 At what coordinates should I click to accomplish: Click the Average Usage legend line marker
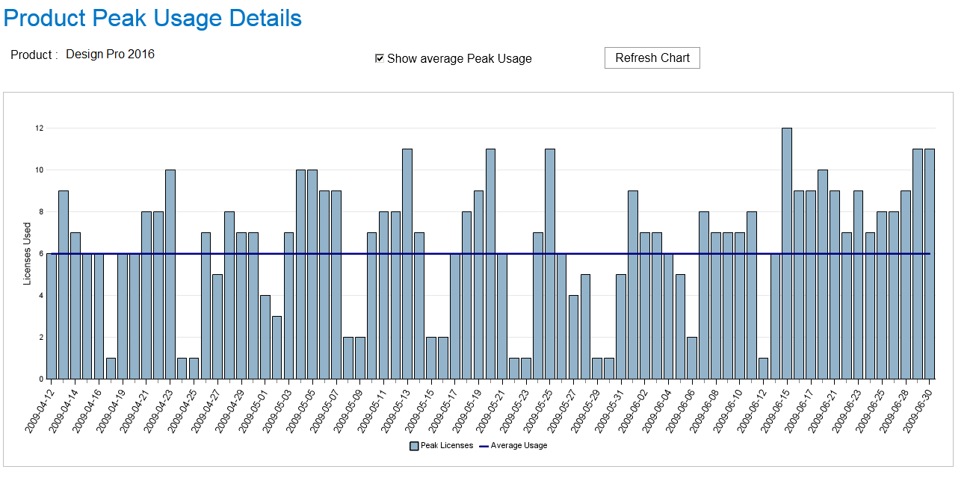[x=484, y=446]
